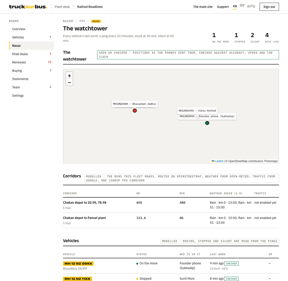The image size is (288, 281).
Task: Click the ON THE MOVE count stat
Action: coord(220,38)
